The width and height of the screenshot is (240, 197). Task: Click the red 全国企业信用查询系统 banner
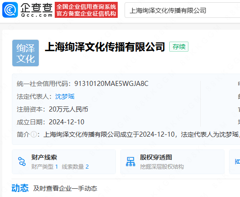[86, 10]
